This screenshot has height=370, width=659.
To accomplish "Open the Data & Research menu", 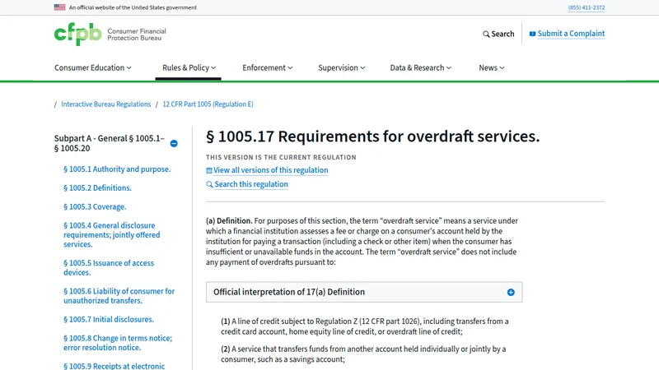I will tap(421, 67).
